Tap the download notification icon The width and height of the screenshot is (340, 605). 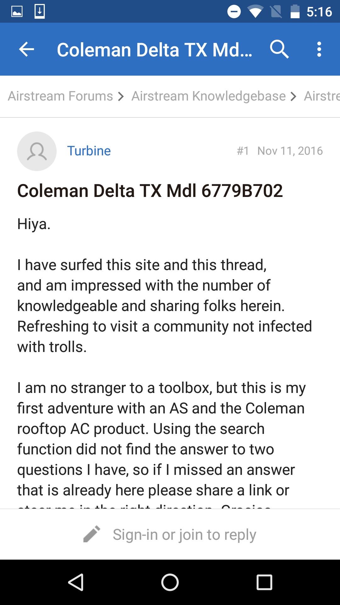40,12
